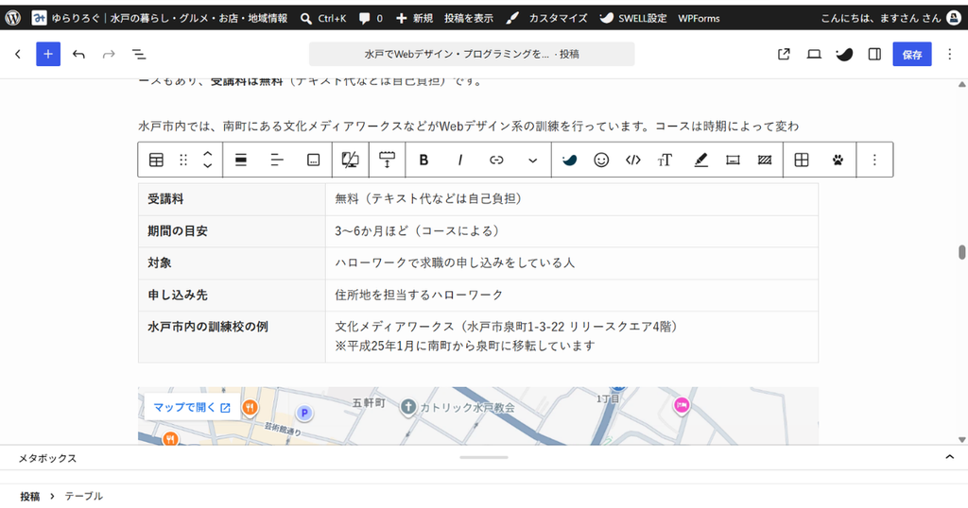
Task: Apply the background striped pattern icon
Action: (x=765, y=160)
